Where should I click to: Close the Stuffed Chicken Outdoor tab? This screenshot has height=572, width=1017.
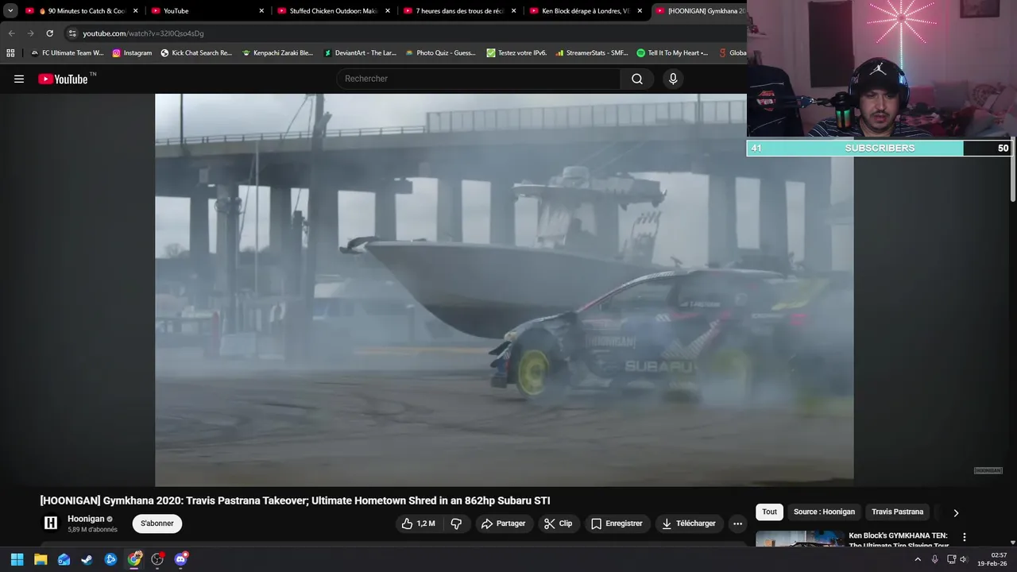[x=387, y=11]
